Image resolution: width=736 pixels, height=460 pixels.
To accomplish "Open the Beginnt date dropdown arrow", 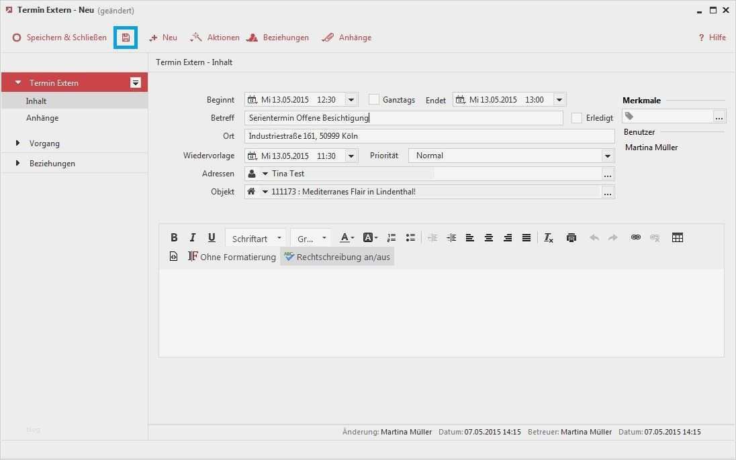I will pos(351,99).
